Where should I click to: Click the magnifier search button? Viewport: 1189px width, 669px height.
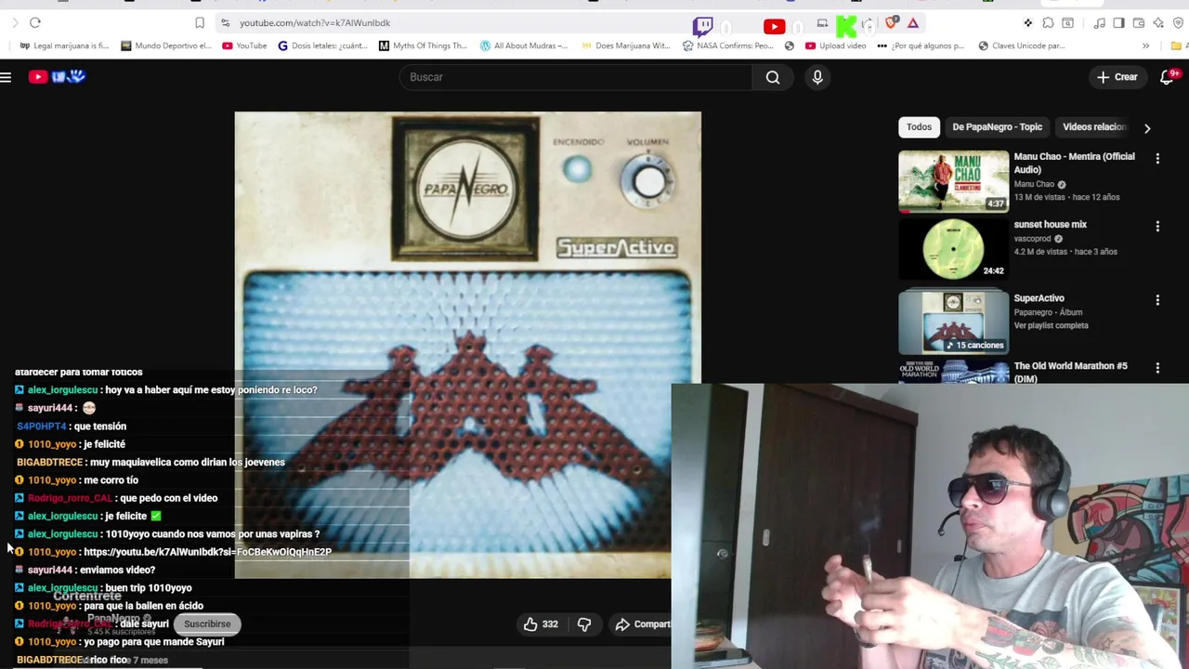pyautogui.click(x=773, y=77)
